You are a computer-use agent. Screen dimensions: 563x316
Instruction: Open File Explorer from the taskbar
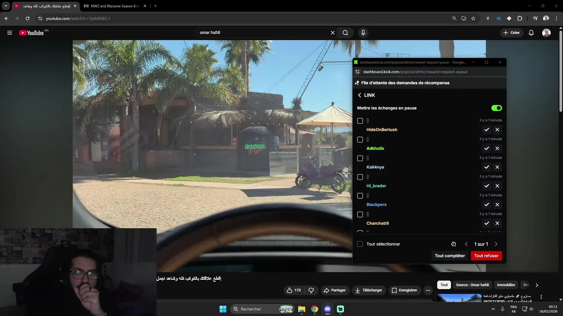pos(302,309)
